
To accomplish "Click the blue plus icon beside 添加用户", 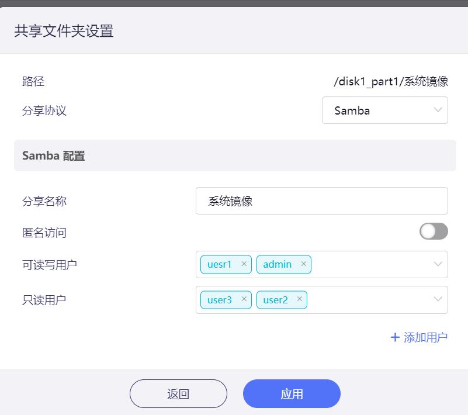I will pos(396,337).
